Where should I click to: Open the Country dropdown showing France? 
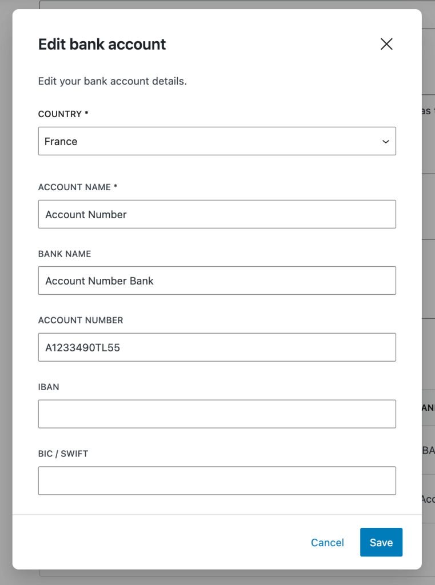tap(216, 141)
